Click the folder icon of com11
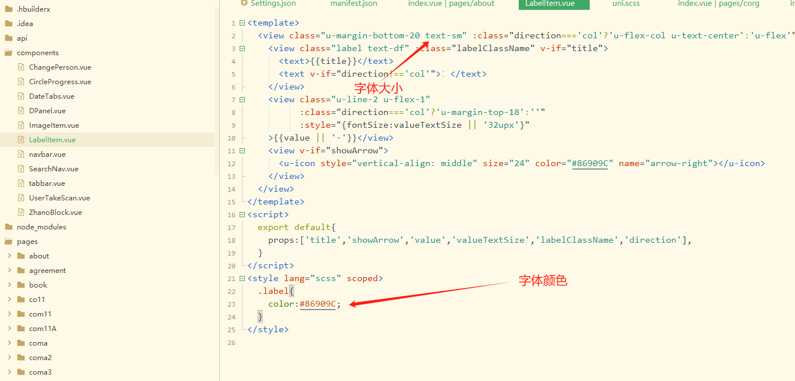Screen dimensions: 795x381 [21, 314]
